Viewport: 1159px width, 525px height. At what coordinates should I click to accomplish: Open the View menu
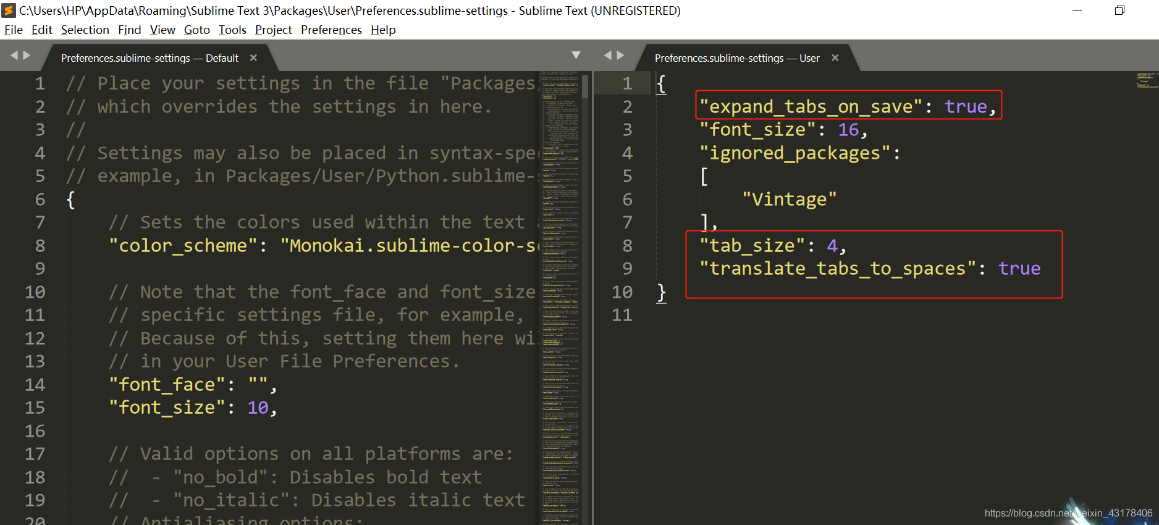[162, 30]
